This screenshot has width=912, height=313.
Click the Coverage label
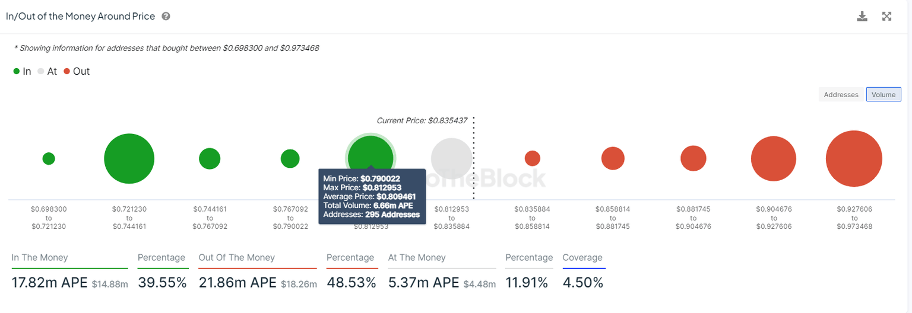point(582,258)
